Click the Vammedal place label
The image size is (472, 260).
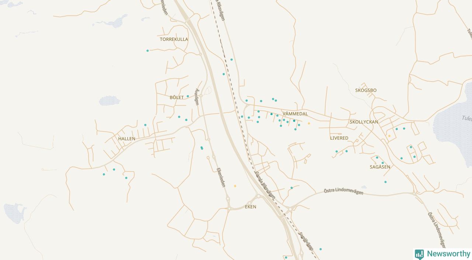[x=295, y=114]
